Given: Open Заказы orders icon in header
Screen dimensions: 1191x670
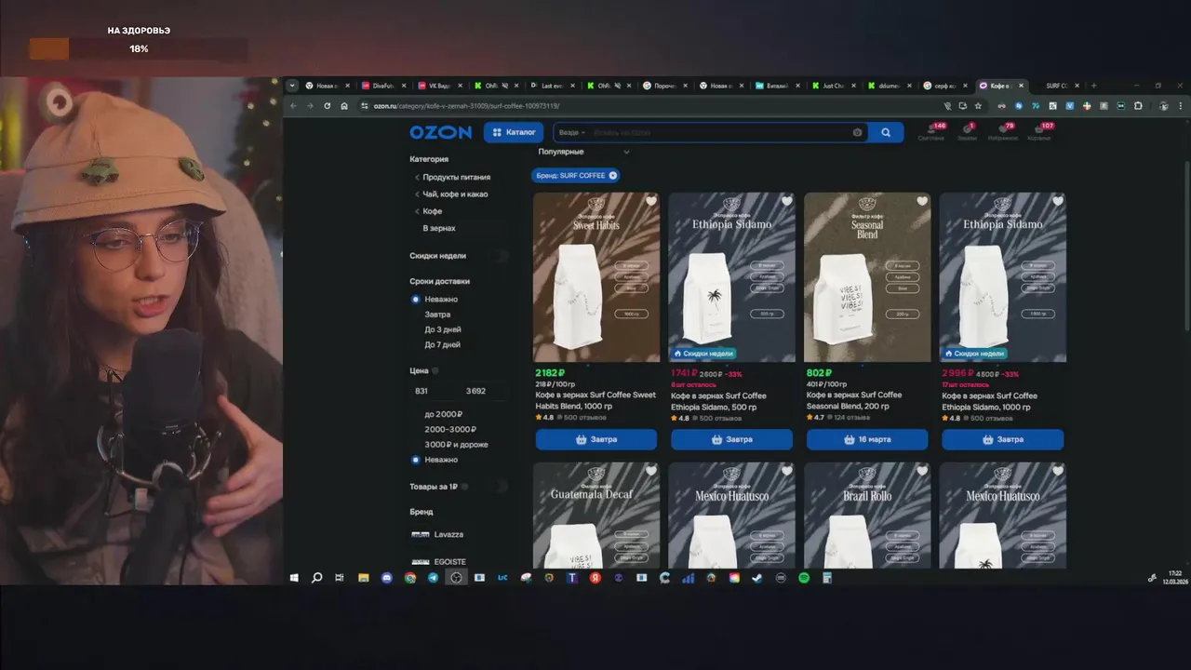Looking at the screenshot, I should (x=968, y=131).
